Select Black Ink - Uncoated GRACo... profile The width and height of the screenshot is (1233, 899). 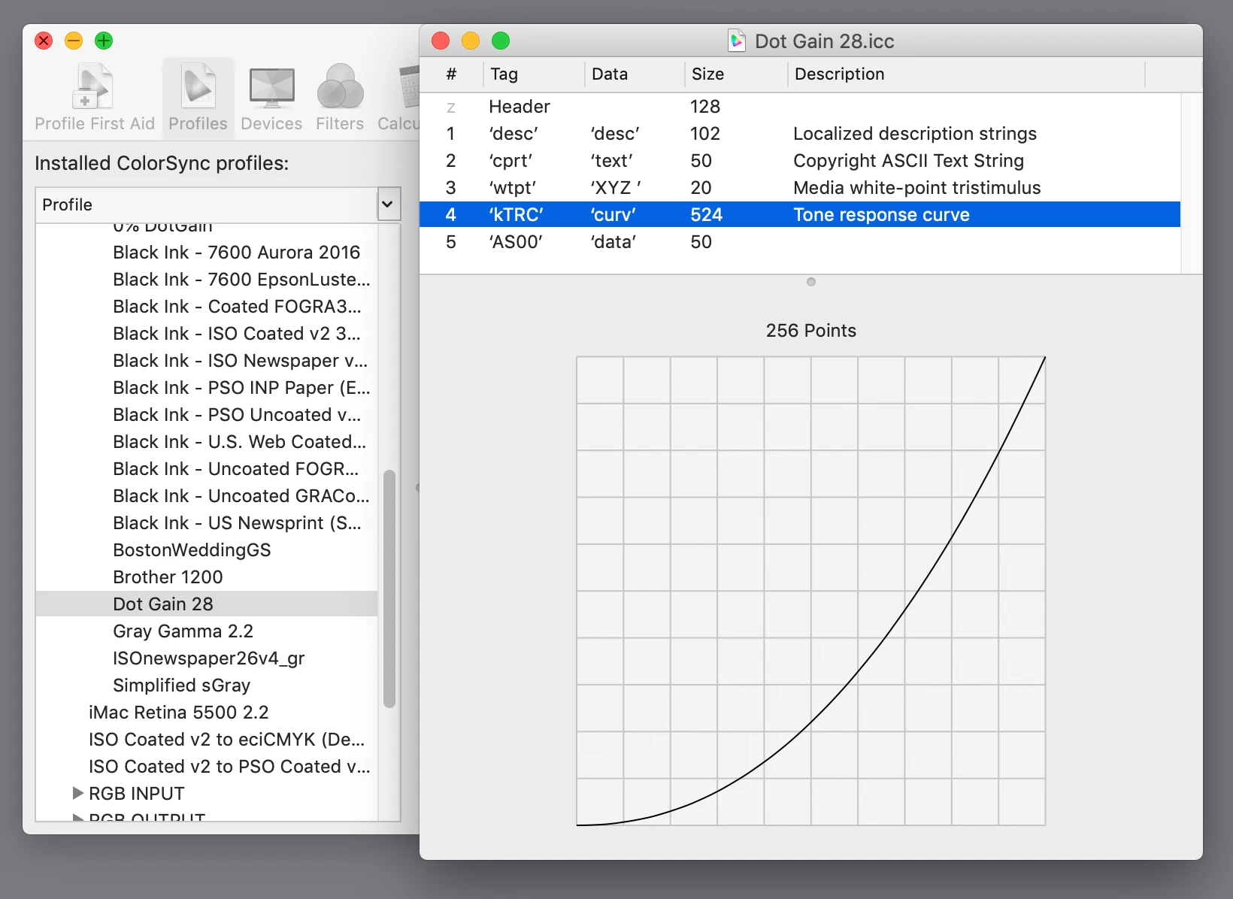click(x=207, y=496)
